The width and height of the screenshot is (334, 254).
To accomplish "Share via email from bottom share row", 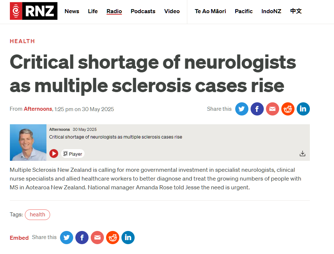I will [97, 238].
